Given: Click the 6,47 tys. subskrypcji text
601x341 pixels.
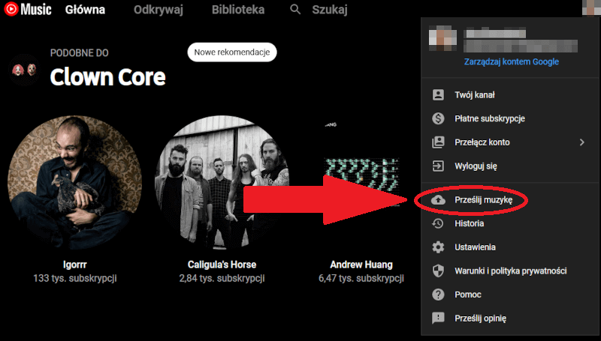Looking at the screenshot, I should [361, 278].
